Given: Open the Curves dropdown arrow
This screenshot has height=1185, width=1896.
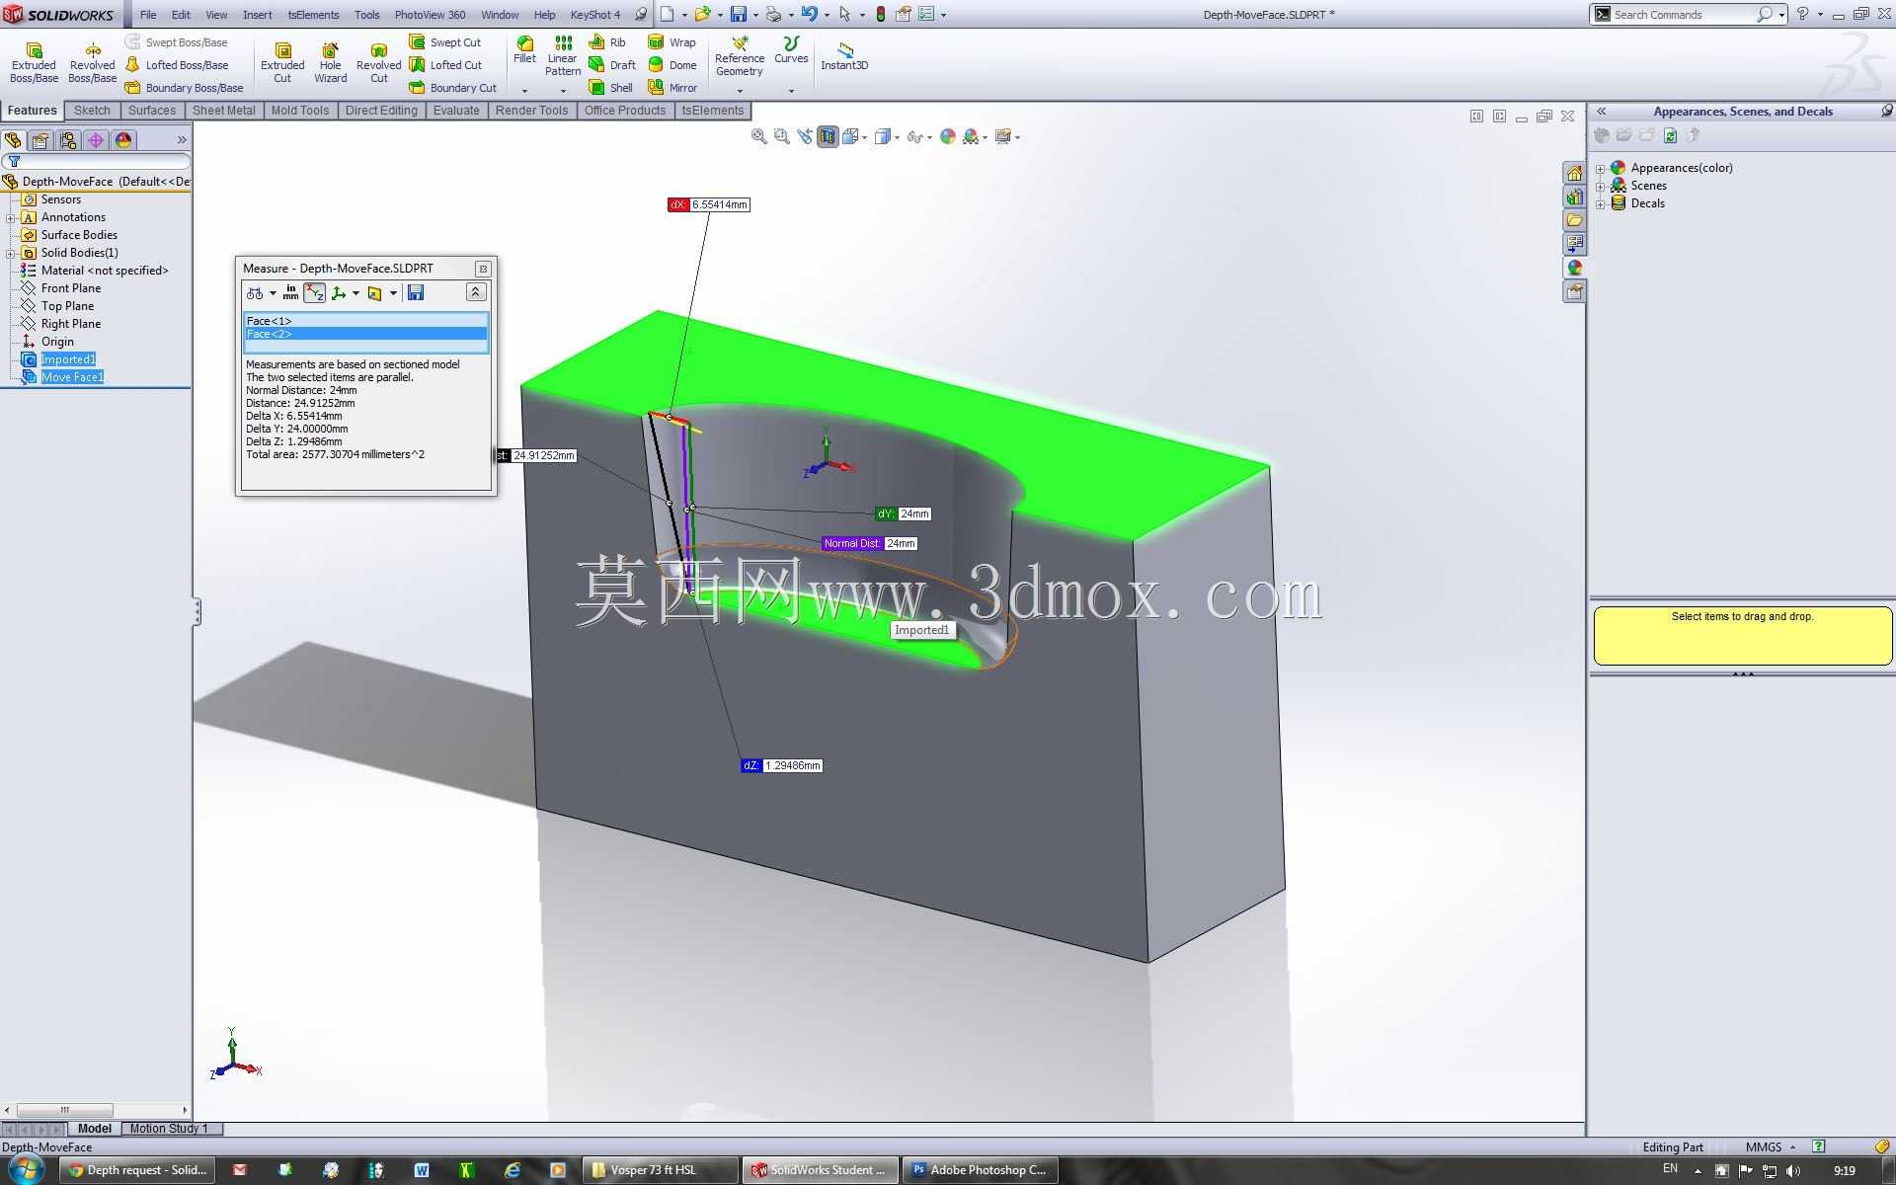Looking at the screenshot, I should point(791,91).
